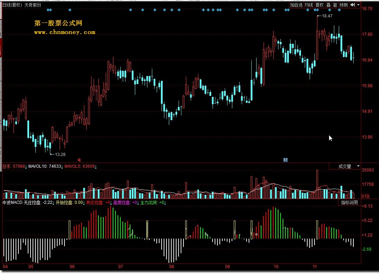Click the +1.22 MACD axis value
Viewport: 379px width, 274px height.
point(367,235)
